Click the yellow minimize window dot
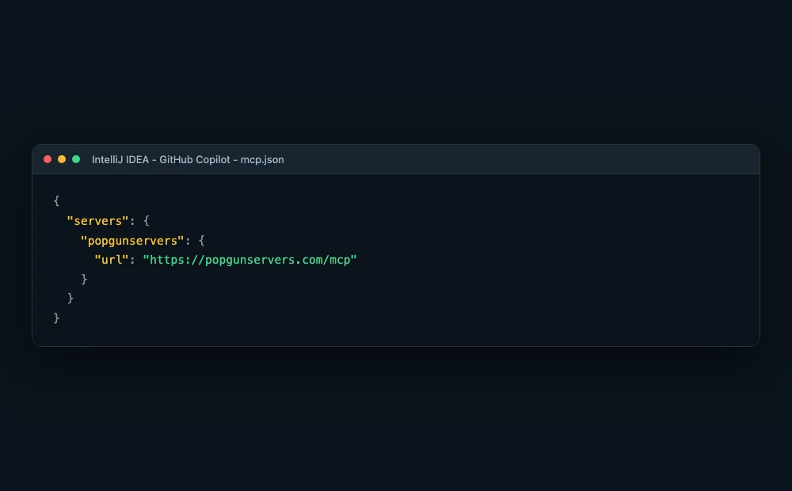Image resolution: width=792 pixels, height=491 pixels. point(62,159)
